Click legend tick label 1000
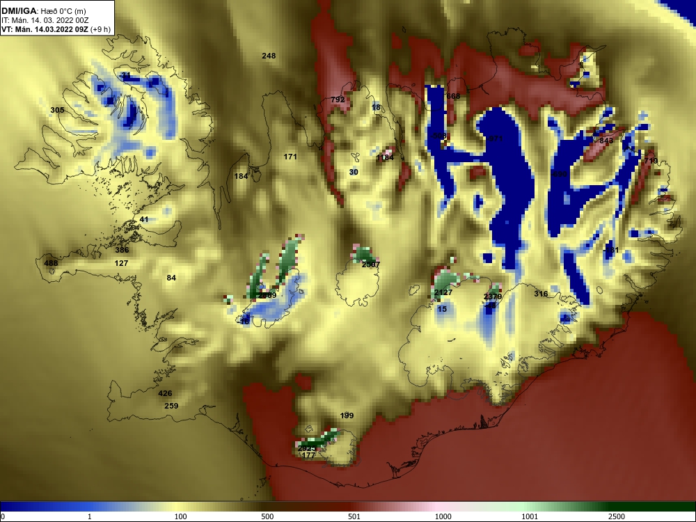This screenshot has width=696, height=522. 443,516
